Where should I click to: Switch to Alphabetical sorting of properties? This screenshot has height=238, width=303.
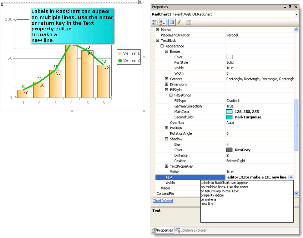pos(163,22)
